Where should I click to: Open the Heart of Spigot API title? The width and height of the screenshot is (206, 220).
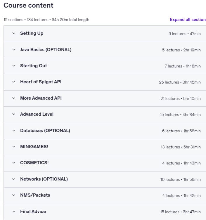pos(41,82)
